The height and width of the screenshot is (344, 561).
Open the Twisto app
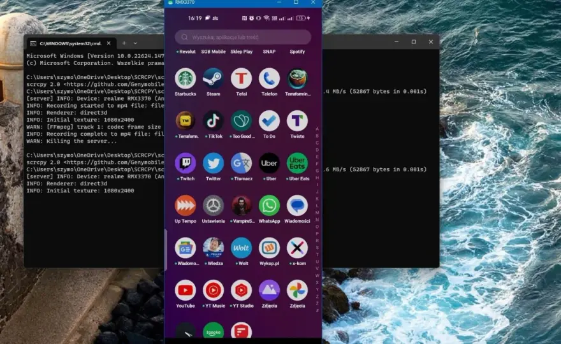297,121
